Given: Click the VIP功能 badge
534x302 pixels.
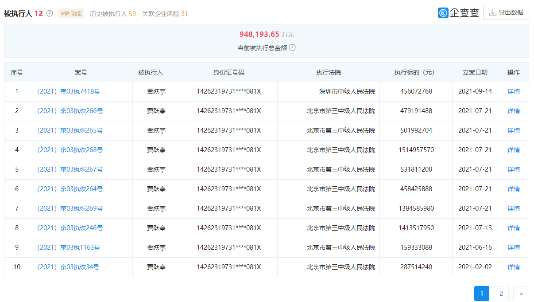Looking at the screenshot, I should 71,13.
